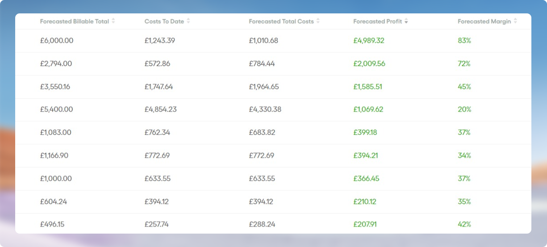Image resolution: width=547 pixels, height=247 pixels.
Task: Select the £4,989.32 forecasted profit cell
Action: (x=369, y=41)
